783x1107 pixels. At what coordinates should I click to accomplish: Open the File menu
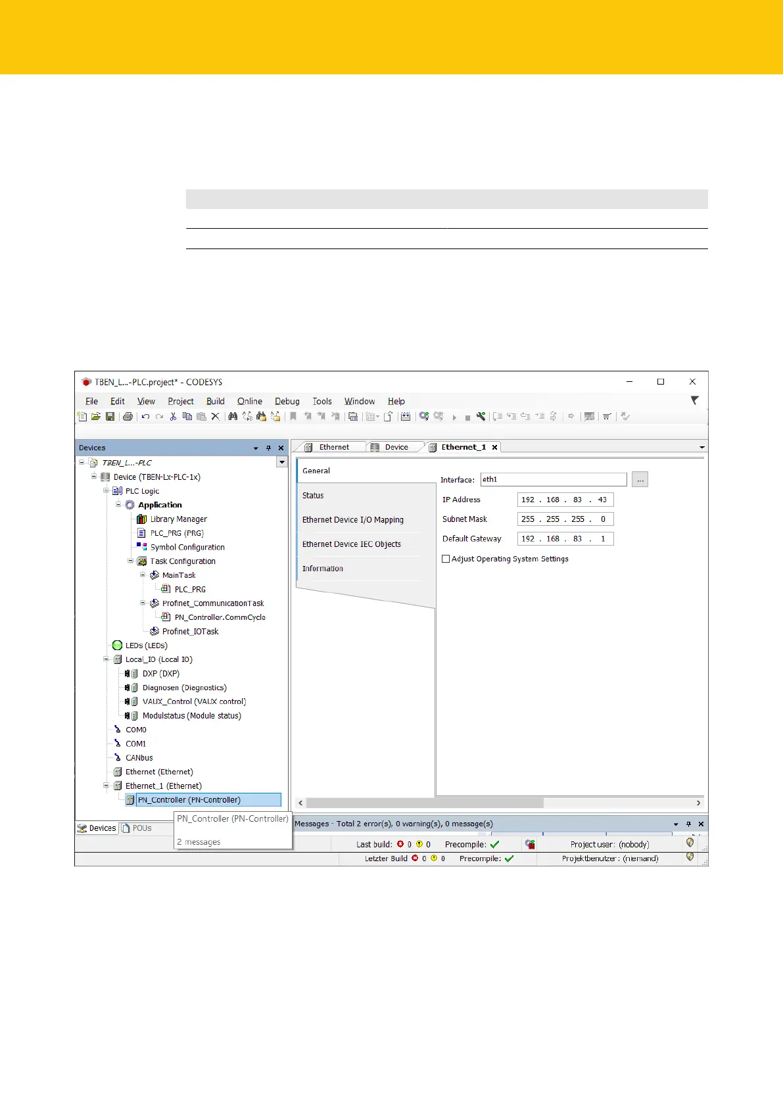91,401
